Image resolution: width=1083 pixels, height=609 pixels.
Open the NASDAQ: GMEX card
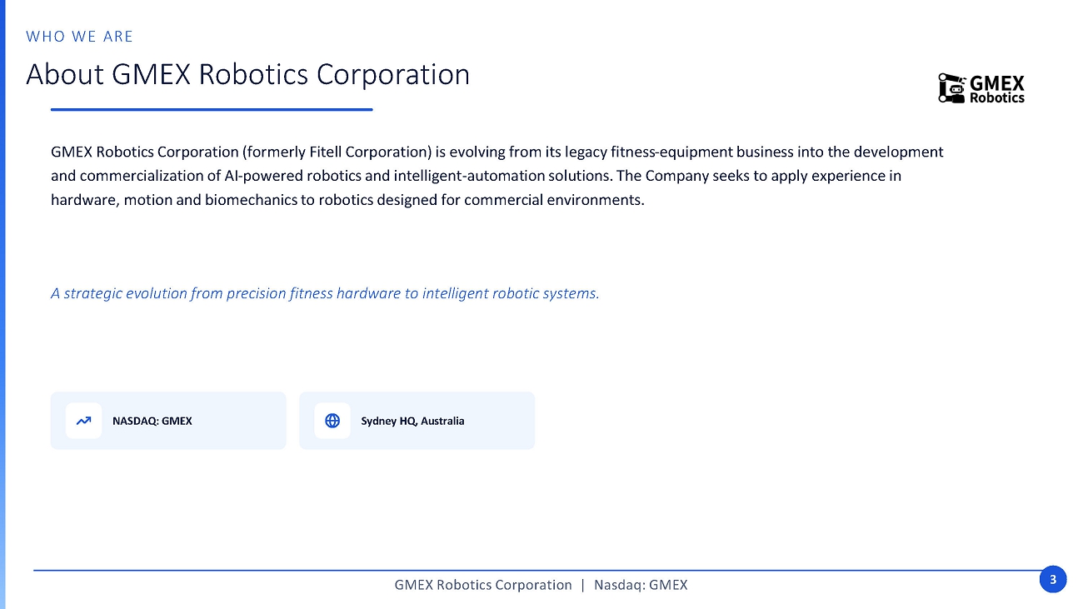coord(168,421)
